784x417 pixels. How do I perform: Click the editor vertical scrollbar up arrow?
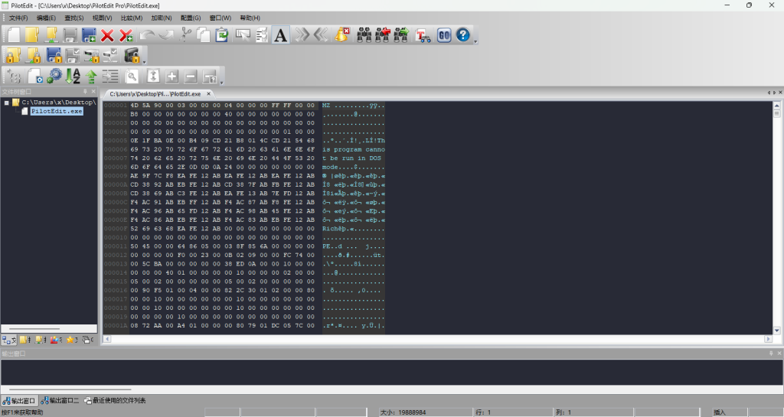pyautogui.click(x=777, y=106)
